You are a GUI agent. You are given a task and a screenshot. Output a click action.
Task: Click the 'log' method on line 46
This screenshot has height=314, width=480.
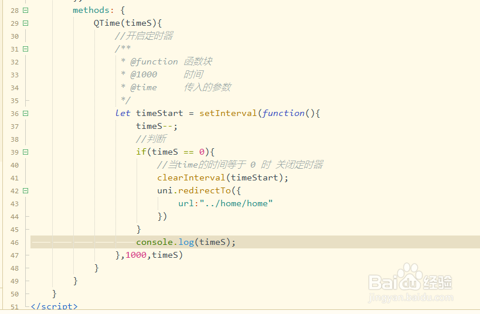tap(186, 242)
